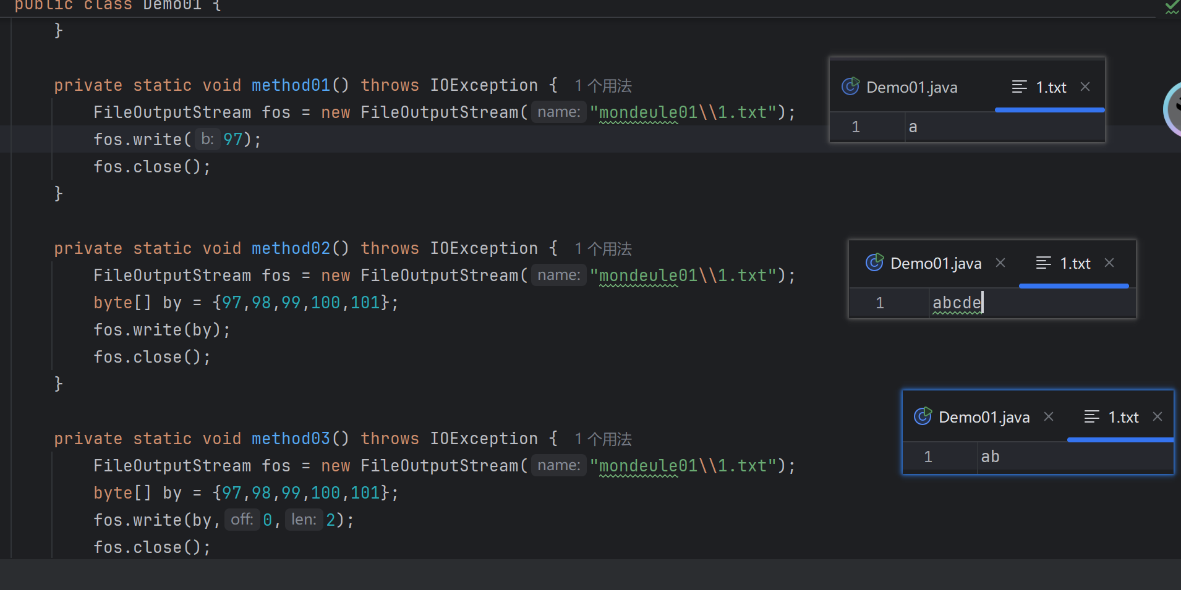Click the 1.txt file icon in the 'abcde' panel
Image resolution: width=1181 pixels, height=590 pixels.
tap(1043, 263)
